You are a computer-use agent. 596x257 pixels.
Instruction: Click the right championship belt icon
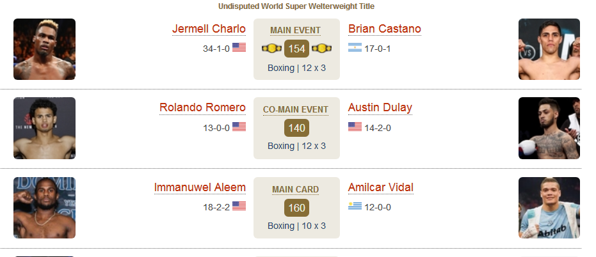321,49
